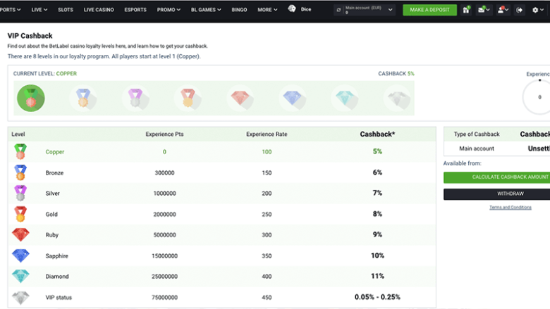Open the messages envelope icon
Screen dimensions: 550x309
click(483, 10)
